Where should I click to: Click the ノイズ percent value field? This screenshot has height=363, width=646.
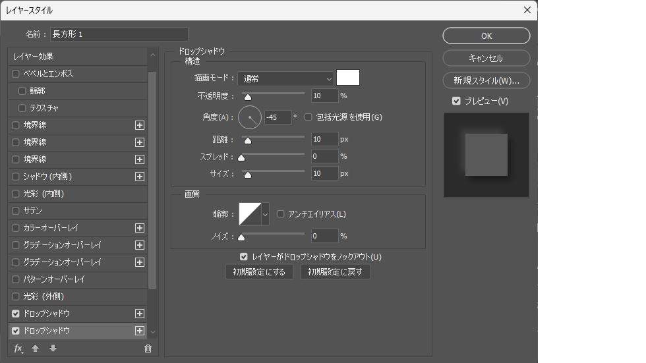pos(324,237)
